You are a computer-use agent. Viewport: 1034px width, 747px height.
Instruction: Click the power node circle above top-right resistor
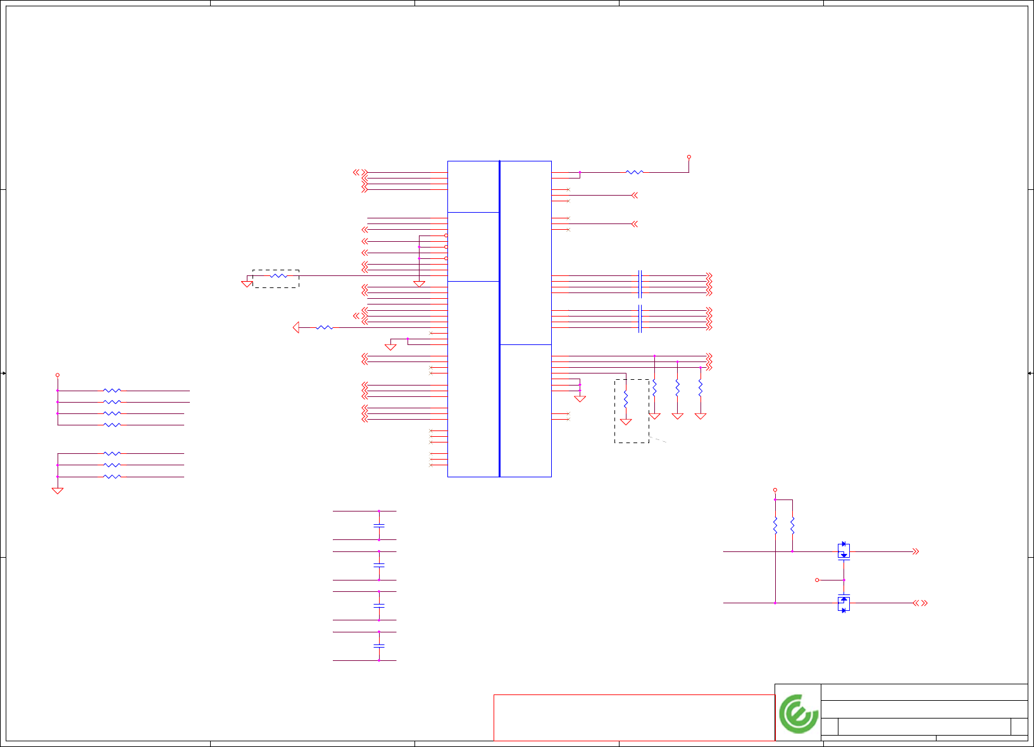click(x=689, y=156)
